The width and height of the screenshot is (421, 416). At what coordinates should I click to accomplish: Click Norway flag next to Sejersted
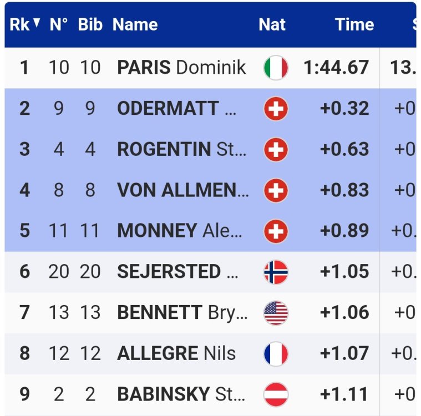click(276, 272)
